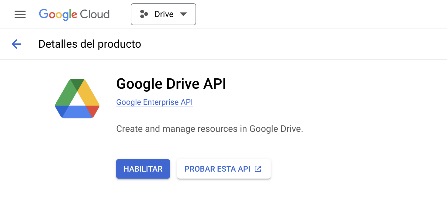The image size is (447, 212).
Task: Open the Google Enterprise API link
Action: coord(154,102)
